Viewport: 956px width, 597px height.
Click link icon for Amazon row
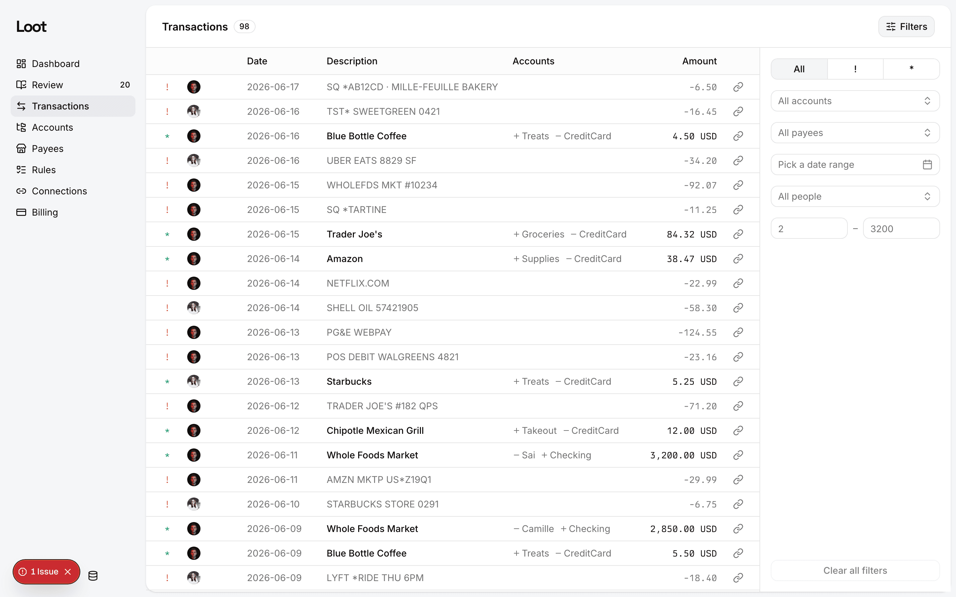coord(738,259)
